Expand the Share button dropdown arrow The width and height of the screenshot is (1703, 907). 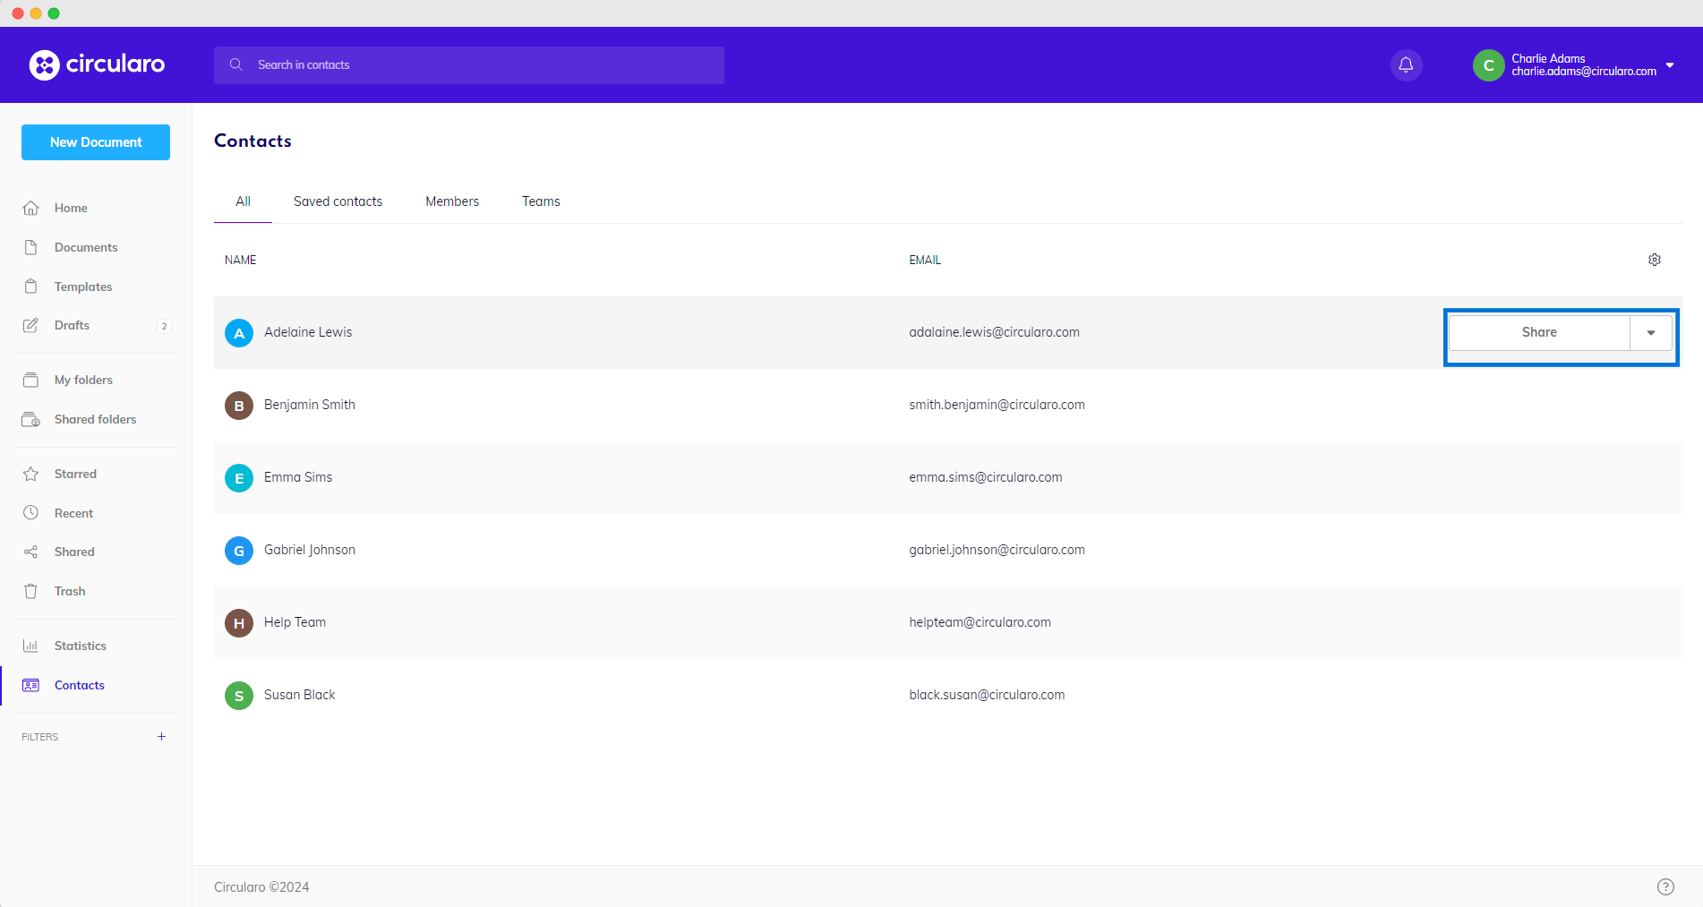[1650, 333]
